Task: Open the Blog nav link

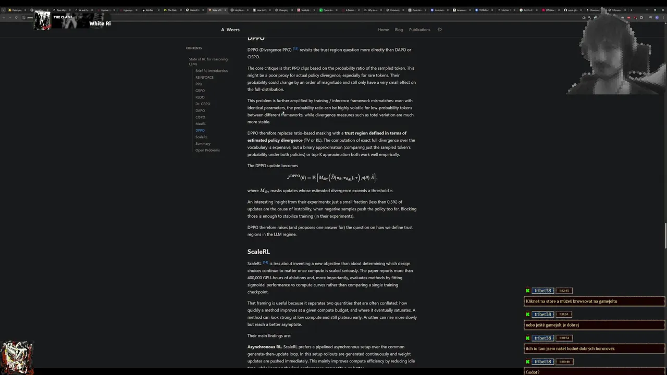Action: 399,30
